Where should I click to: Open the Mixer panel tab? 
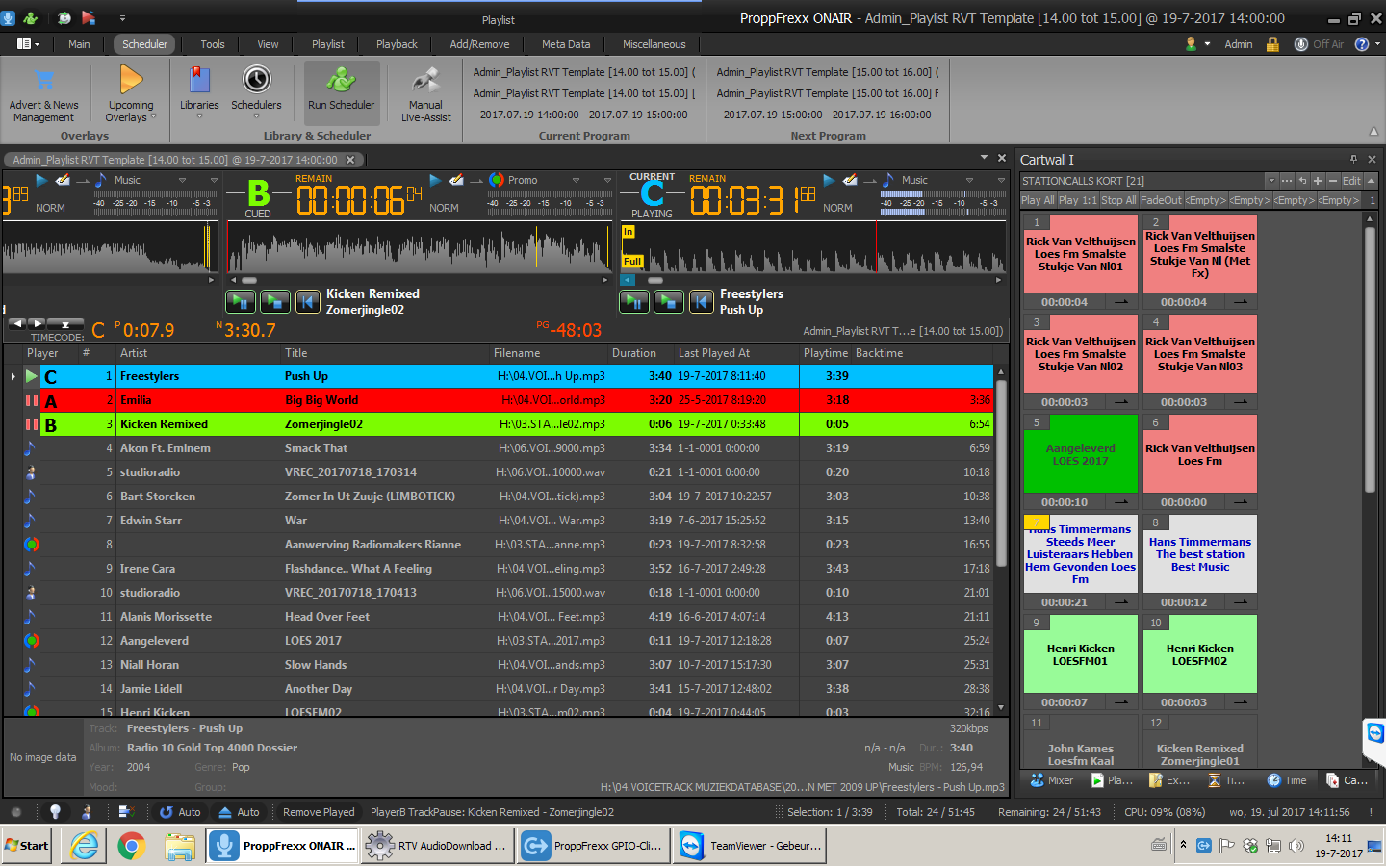1052,780
